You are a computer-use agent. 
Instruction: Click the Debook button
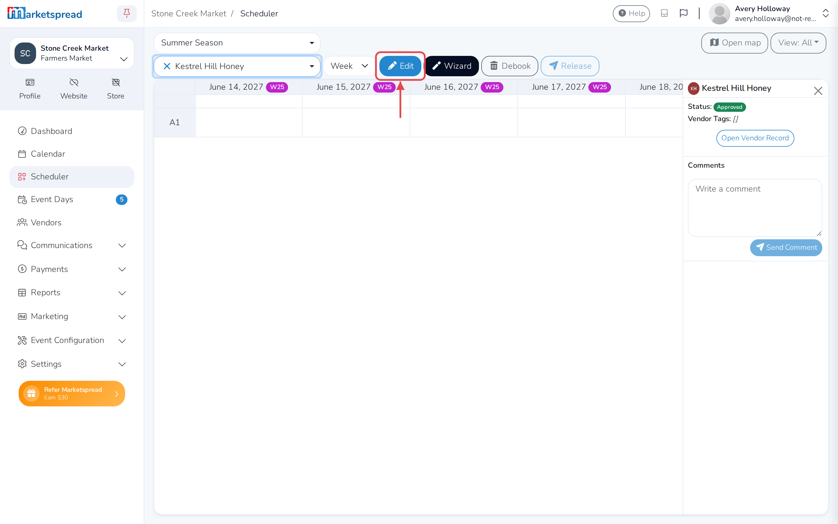(x=510, y=66)
